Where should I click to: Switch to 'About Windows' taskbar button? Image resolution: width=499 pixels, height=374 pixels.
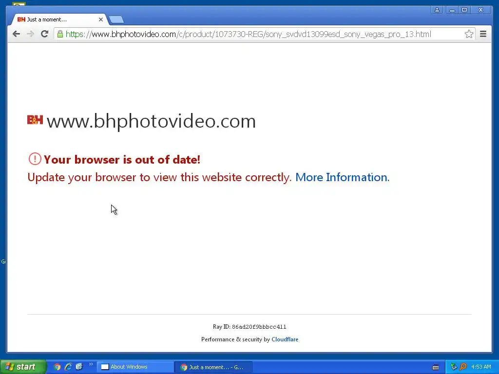135,367
